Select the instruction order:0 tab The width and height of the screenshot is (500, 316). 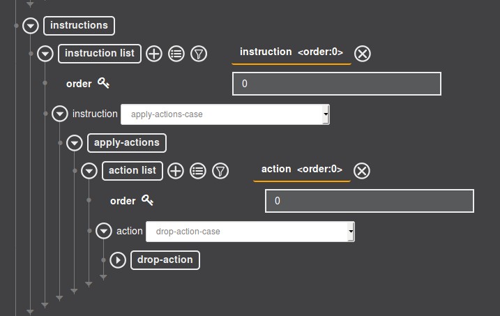[x=291, y=52]
